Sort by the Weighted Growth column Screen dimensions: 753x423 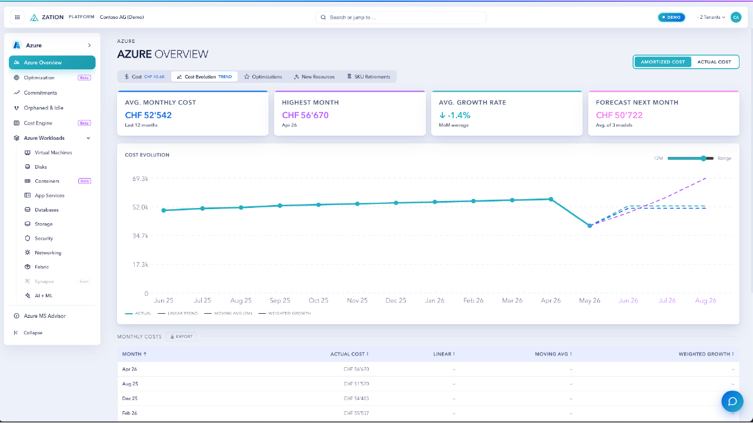tap(707, 354)
